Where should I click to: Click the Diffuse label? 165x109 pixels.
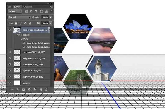tap(25, 39)
